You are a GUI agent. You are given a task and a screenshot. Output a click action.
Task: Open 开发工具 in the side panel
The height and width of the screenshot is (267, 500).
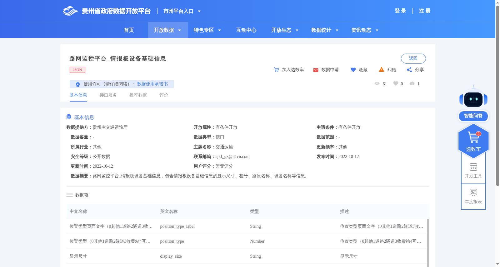pyautogui.click(x=473, y=171)
